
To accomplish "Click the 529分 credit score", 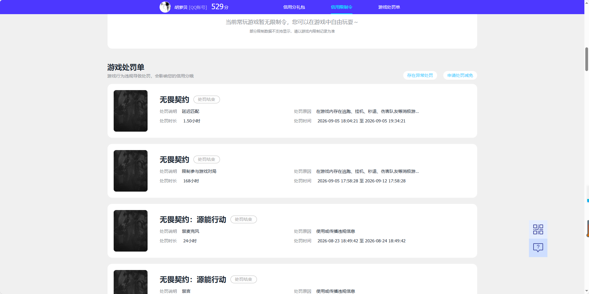I will [x=220, y=7].
